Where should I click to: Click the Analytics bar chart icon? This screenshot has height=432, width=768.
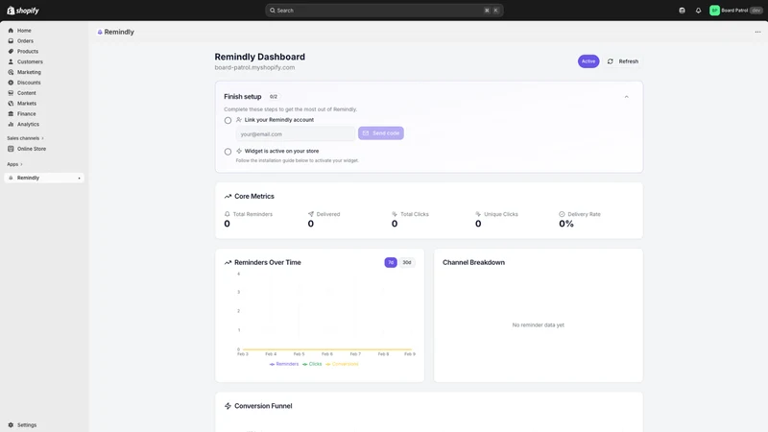11,125
